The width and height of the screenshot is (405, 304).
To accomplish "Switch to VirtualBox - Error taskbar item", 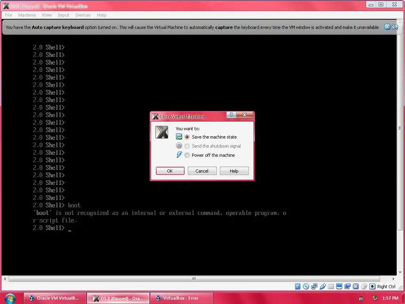I will [x=181, y=298].
